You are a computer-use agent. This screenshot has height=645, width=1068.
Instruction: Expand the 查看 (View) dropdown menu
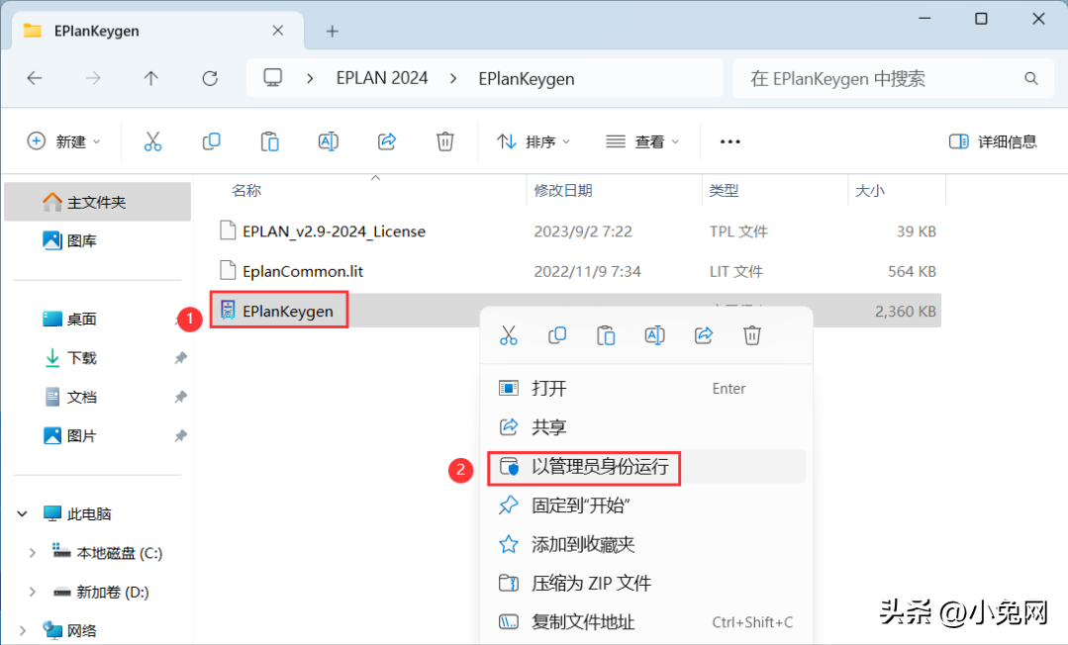642,141
